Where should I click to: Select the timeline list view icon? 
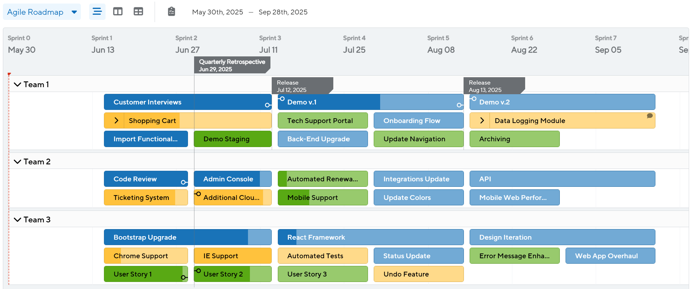[97, 12]
